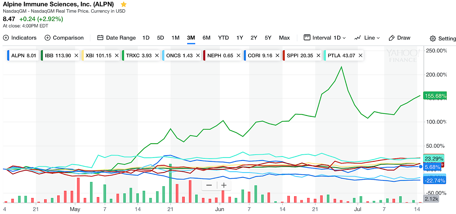Click the 2.12k volume label

click(x=431, y=199)
